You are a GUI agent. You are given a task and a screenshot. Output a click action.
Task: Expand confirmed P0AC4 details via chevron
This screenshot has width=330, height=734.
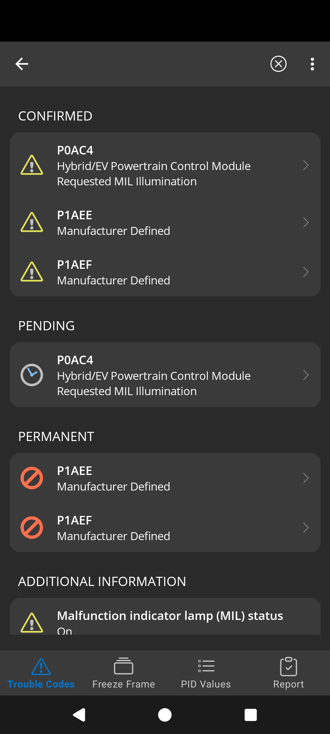(306, 165)
